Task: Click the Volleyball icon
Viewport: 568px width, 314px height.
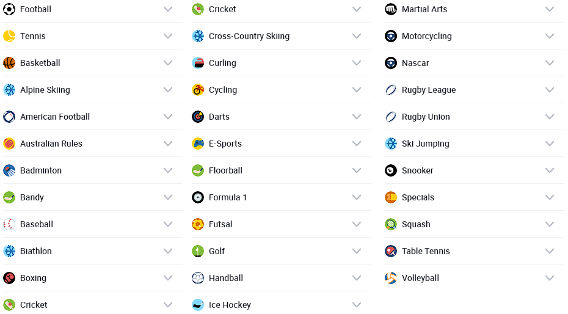Action: [391, 278]
